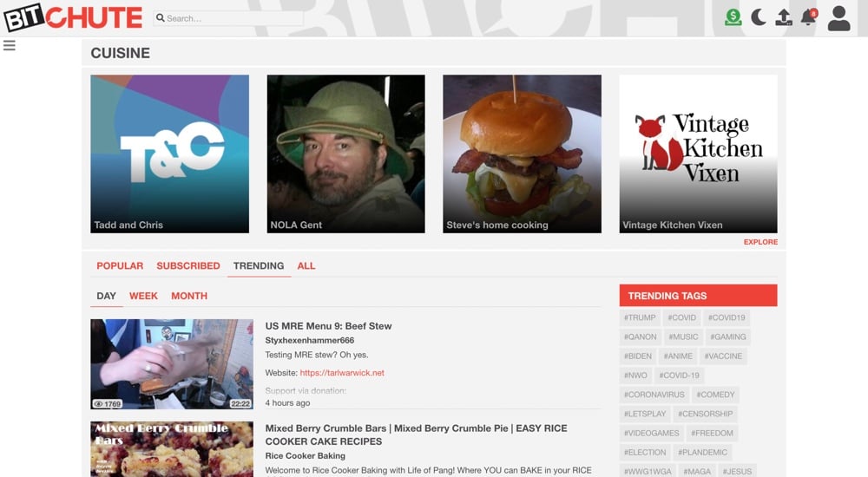Select the TRENDING tab
The image size is (868, 477).
259,265
